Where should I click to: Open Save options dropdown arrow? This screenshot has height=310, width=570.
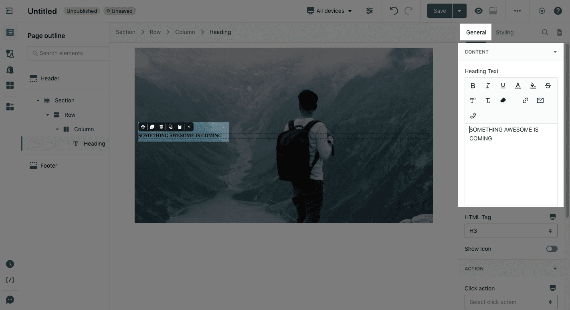click(459, 11)
